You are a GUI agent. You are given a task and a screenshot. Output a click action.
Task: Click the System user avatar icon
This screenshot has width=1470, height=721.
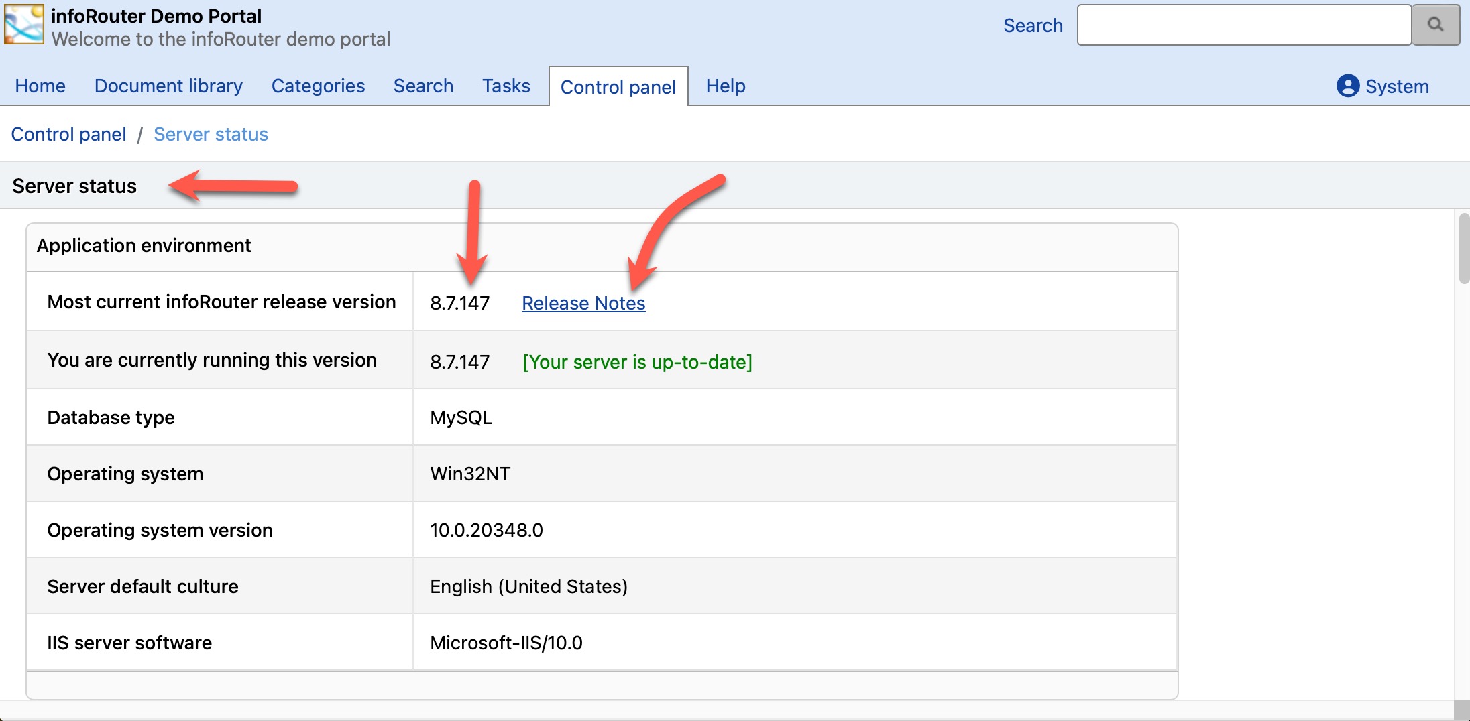pos(1347,86)
